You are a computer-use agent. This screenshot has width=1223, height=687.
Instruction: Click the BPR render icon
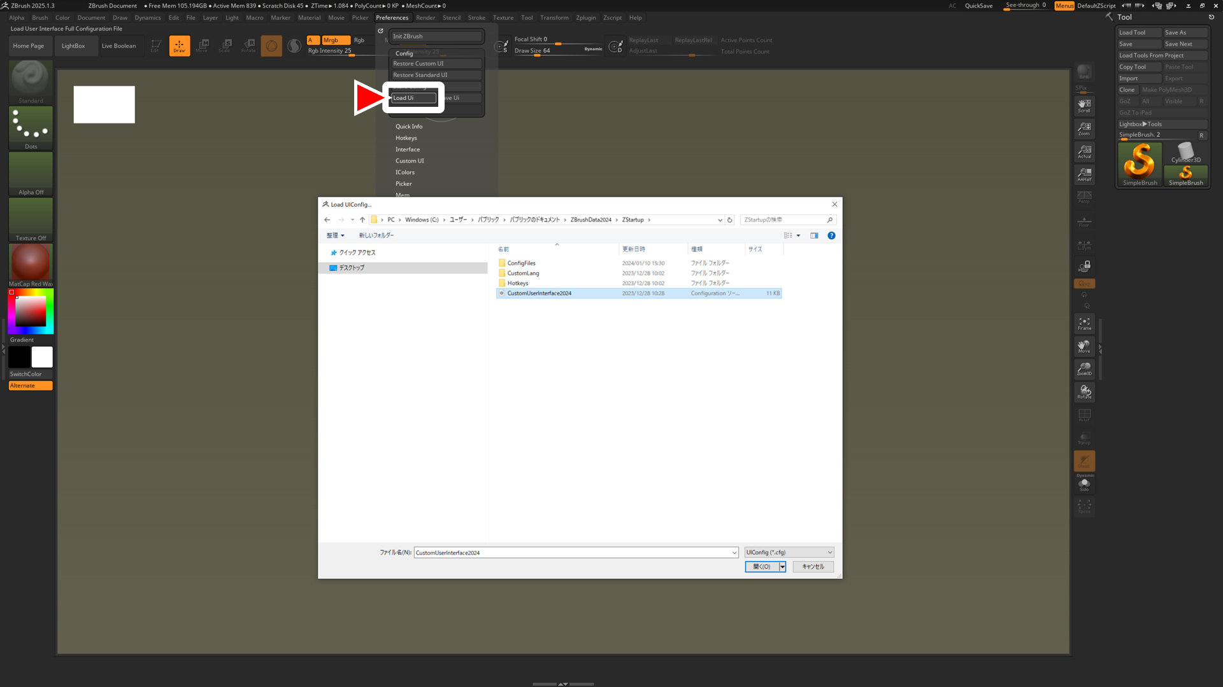(x=1084, y=72)
